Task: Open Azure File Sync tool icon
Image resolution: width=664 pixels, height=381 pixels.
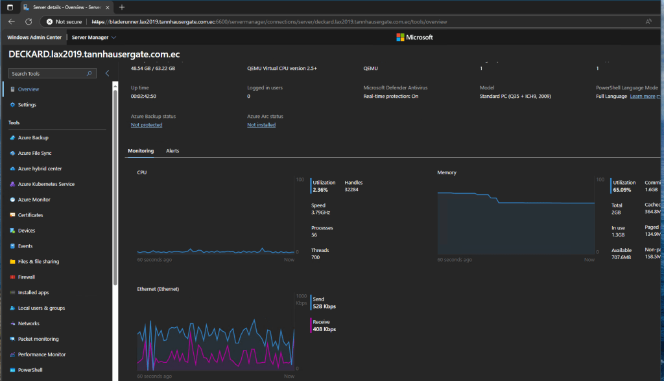Action: coord(12,154)
